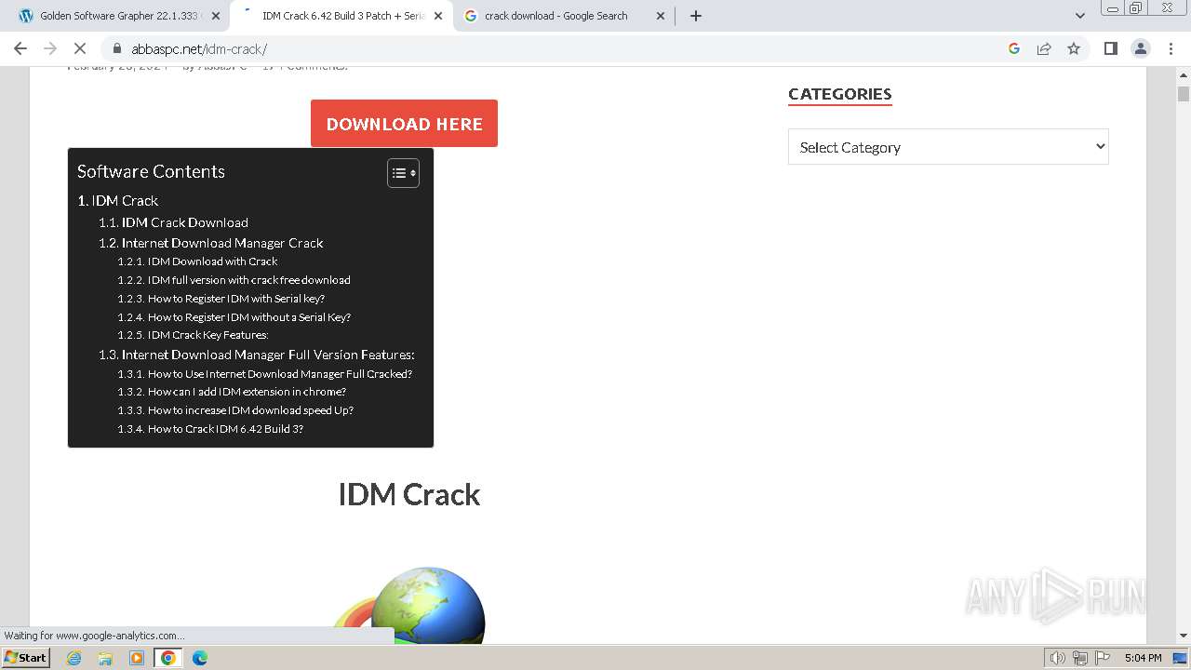This screenshot has width=1191, height=670.
Task: Click the browser forward arrow
Action: click(x=50, y=48)
